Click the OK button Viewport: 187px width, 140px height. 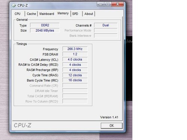pyautogui.click(x=111, y=125)
